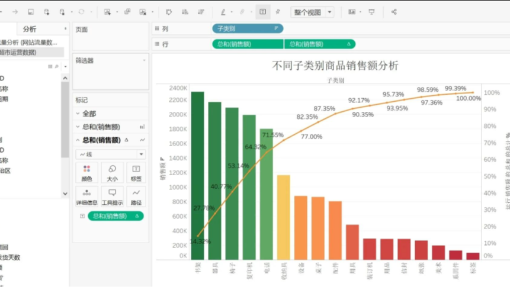Click the 分析 tab side arrow
This screenshot has width=510, height=287.
click(x=65, y=29)
